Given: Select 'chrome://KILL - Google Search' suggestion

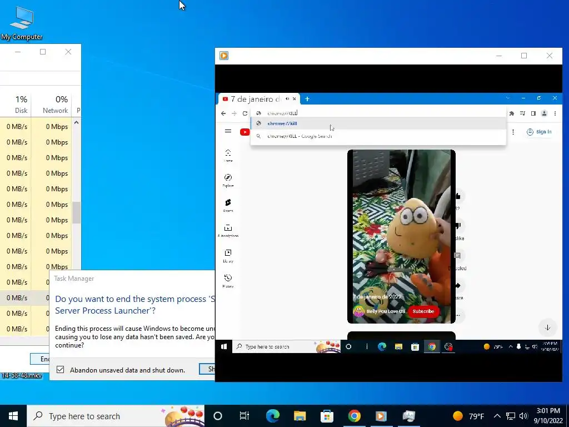Looking at the screenshot, I should point(378,136).
